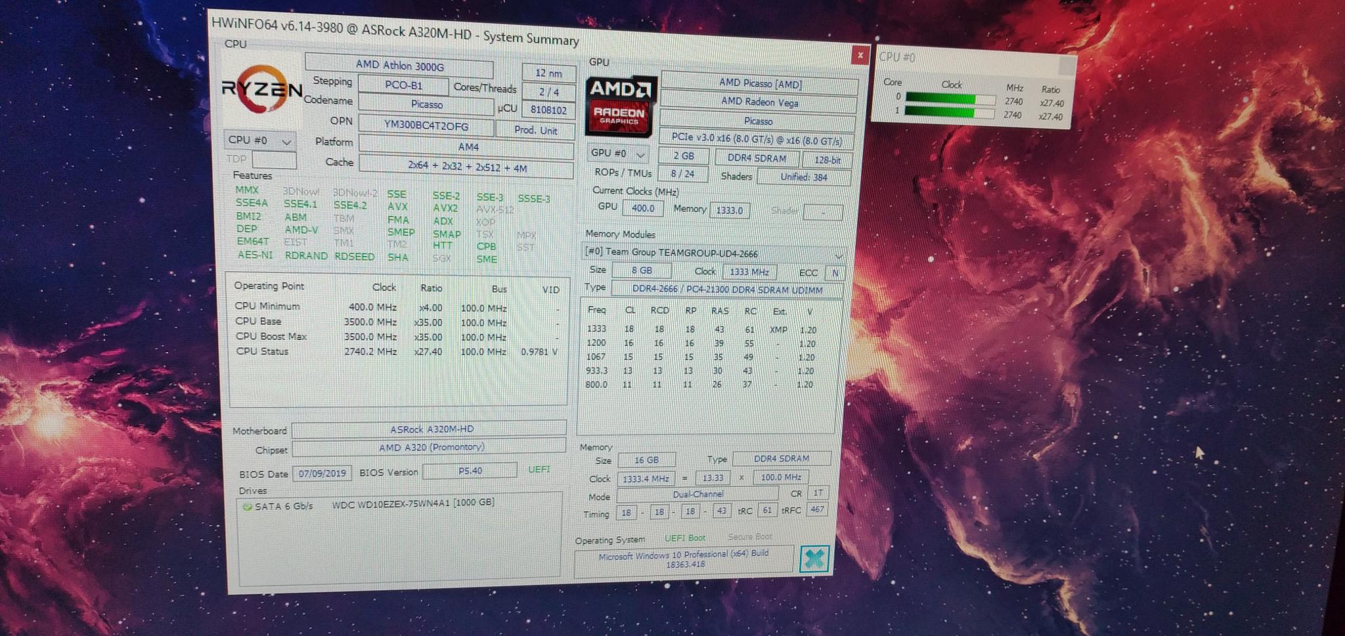Click the CR value 1T
The image size is (1345, 636).
point(818,493)
